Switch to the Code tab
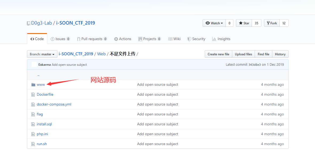Screen dimensions: 315x163 tap(37, 39)
